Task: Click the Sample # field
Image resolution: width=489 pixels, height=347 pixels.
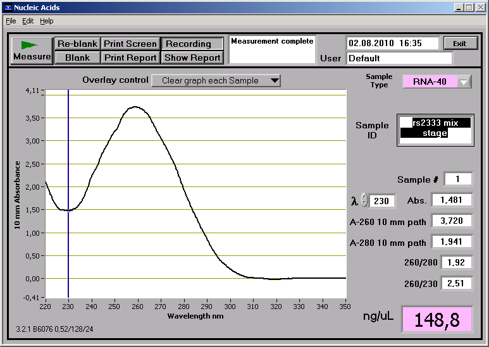Action: click(x=458, y=179)
